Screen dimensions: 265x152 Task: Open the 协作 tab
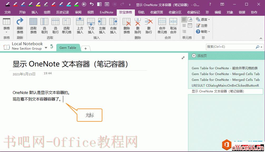[254, 12]
